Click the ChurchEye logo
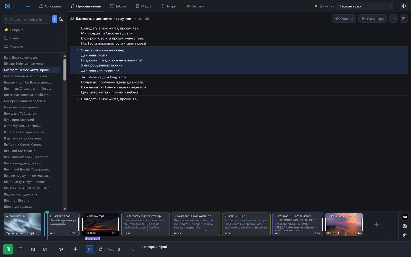The image size is (411, 257). [17, 6]
